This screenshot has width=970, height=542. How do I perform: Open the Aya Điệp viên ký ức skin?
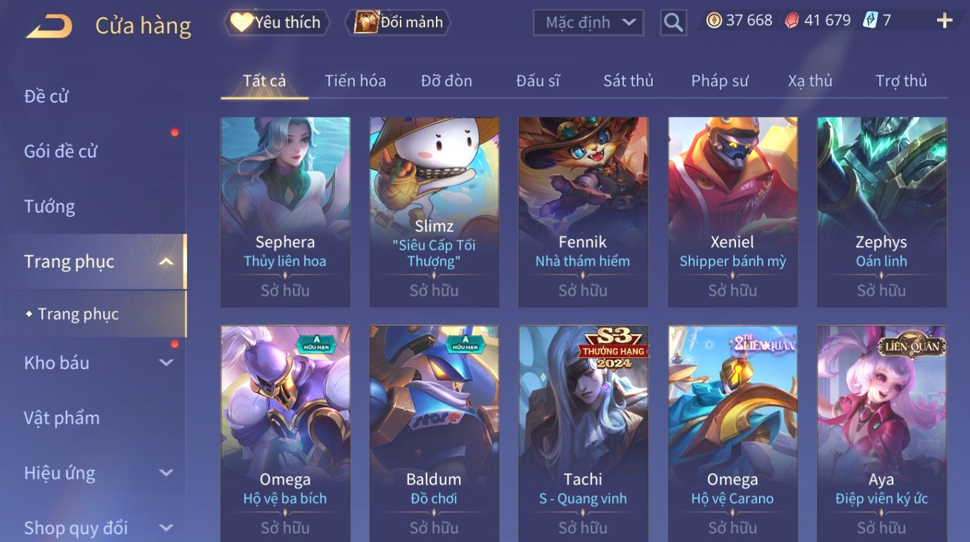point(881,434)
